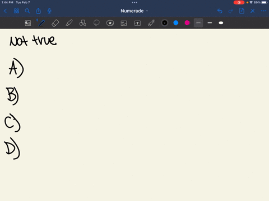Open search with the magnifier icon
This screenshot has width=269, height=201.
tap(27, 11)
